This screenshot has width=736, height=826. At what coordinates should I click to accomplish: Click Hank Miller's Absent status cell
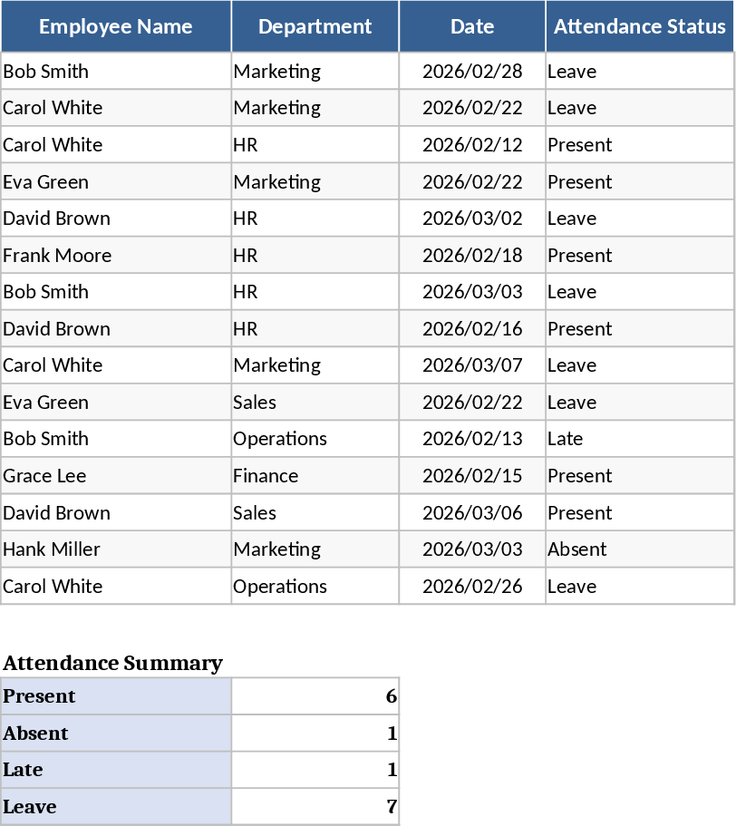tap(639, 549)
